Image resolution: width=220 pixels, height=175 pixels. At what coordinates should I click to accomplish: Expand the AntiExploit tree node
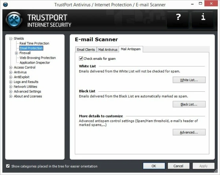[11, 77]
